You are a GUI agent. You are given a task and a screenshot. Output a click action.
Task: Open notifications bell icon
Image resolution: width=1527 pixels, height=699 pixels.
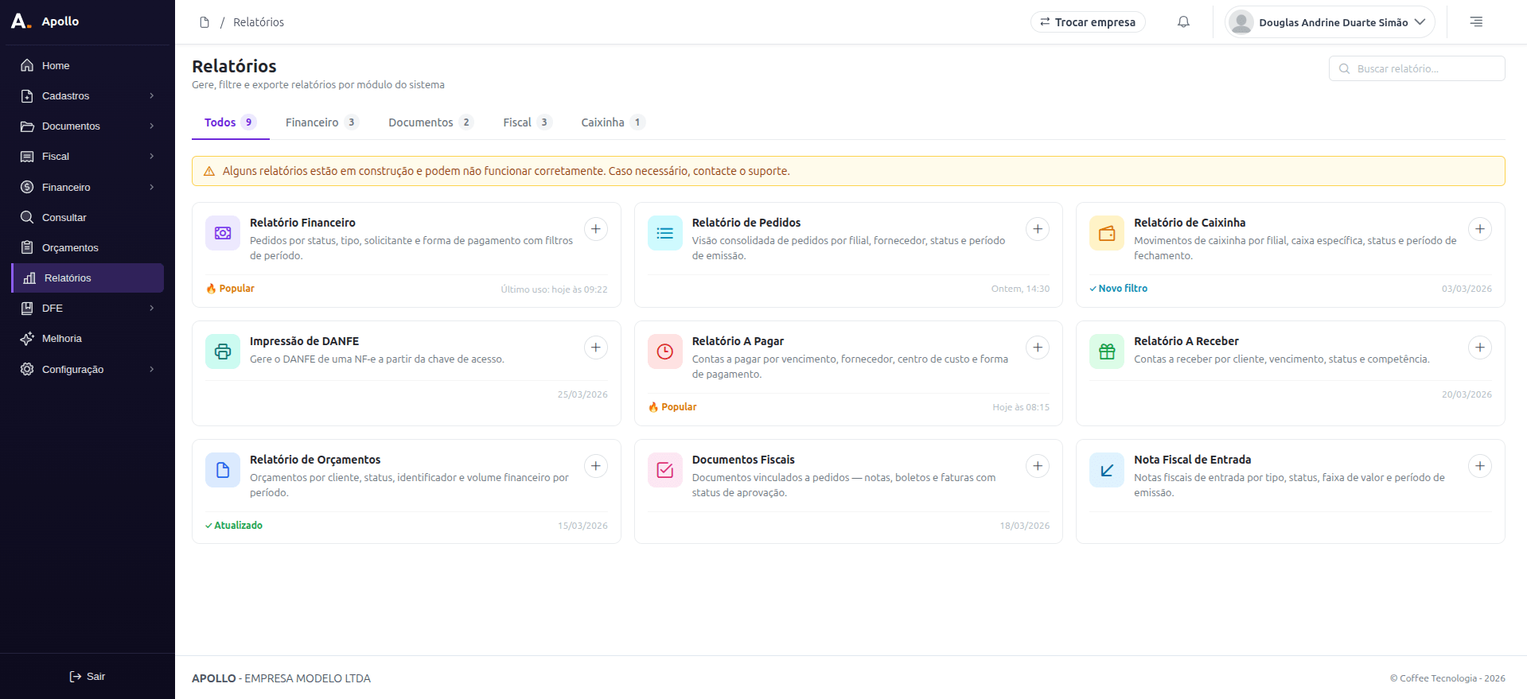tap(1183, 22)
